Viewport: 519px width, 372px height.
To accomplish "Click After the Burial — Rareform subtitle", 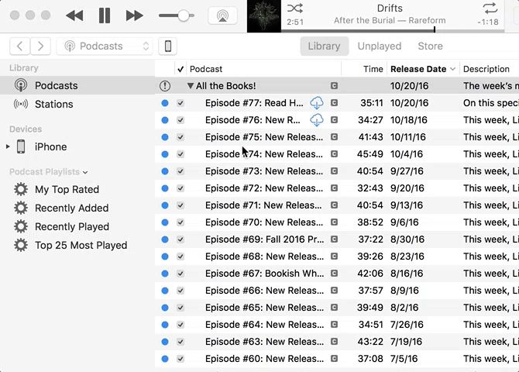I will pyautogui.click(x=390, y=21).
